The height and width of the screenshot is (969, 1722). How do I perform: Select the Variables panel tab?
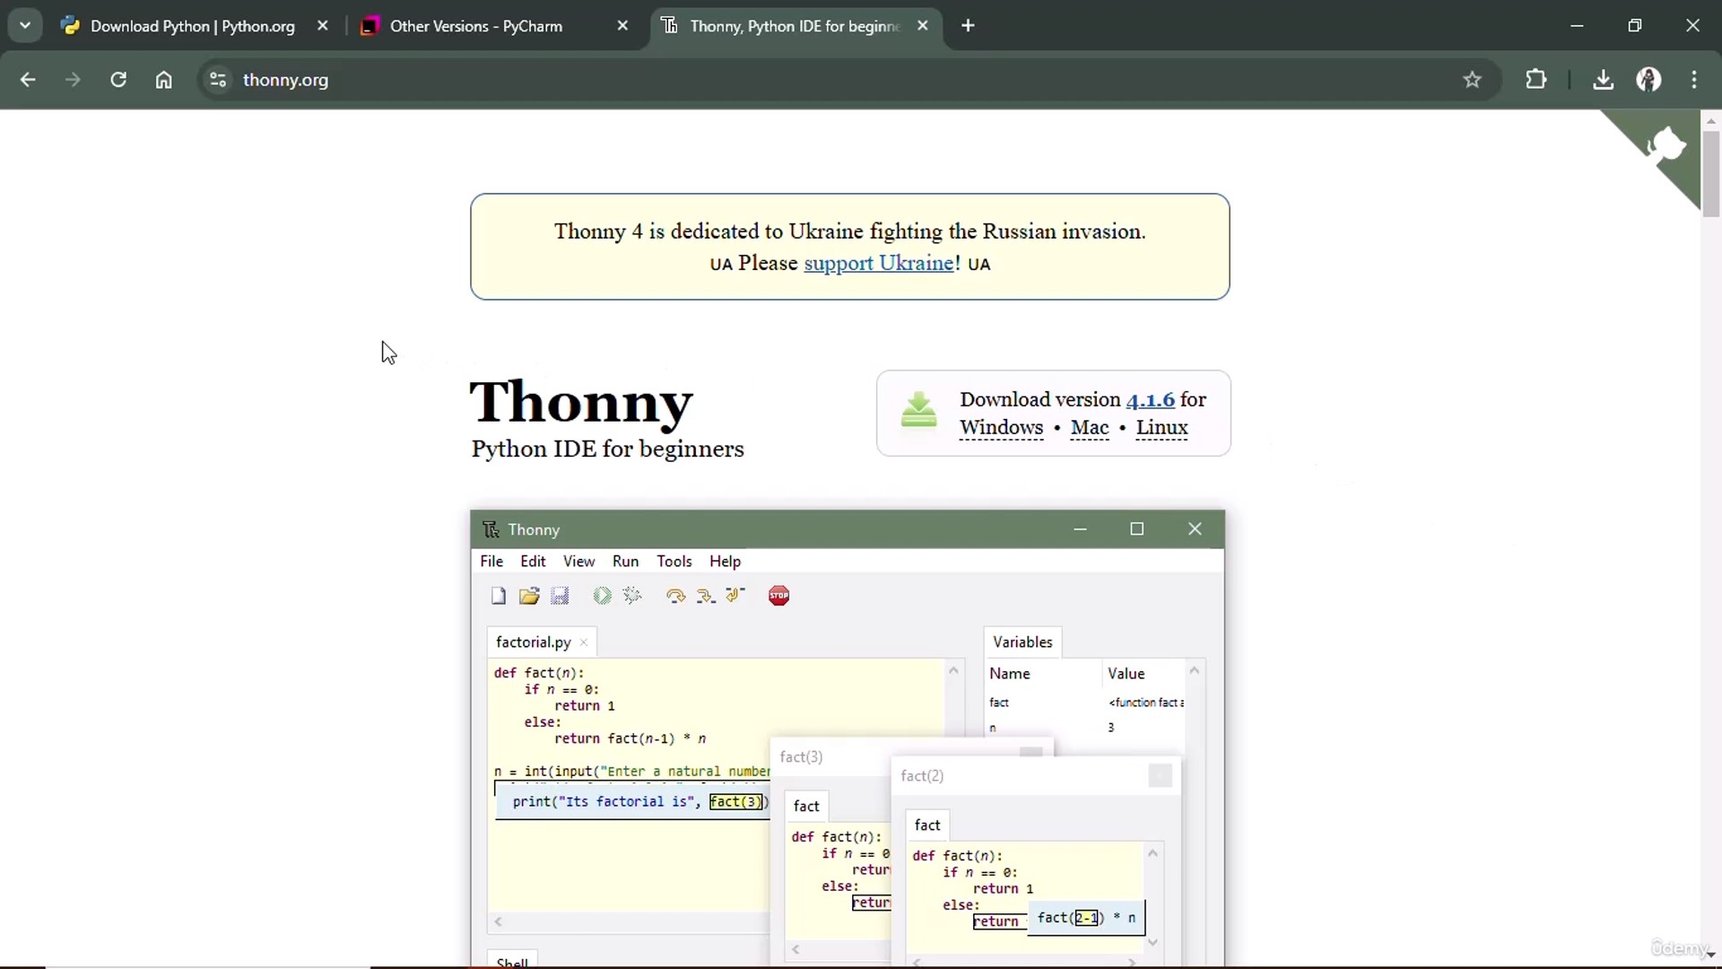tap(1022, 642)
